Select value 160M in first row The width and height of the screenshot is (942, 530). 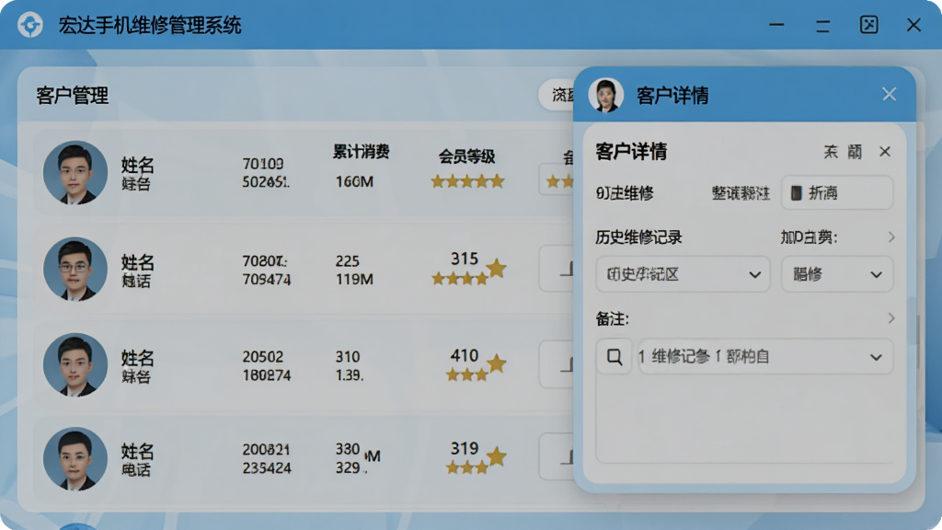[354, 181]
